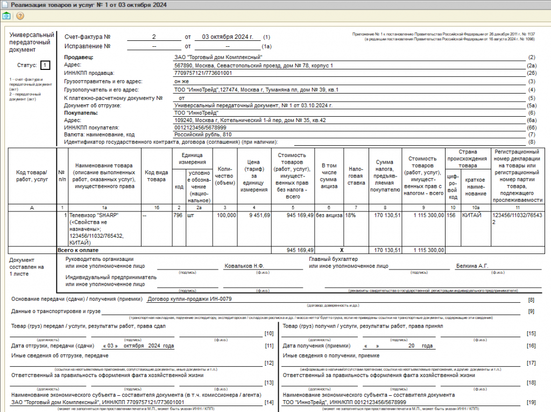Click "Документ составлен на 1 листе" note
The image size is (551, 412).
(26, 267)
